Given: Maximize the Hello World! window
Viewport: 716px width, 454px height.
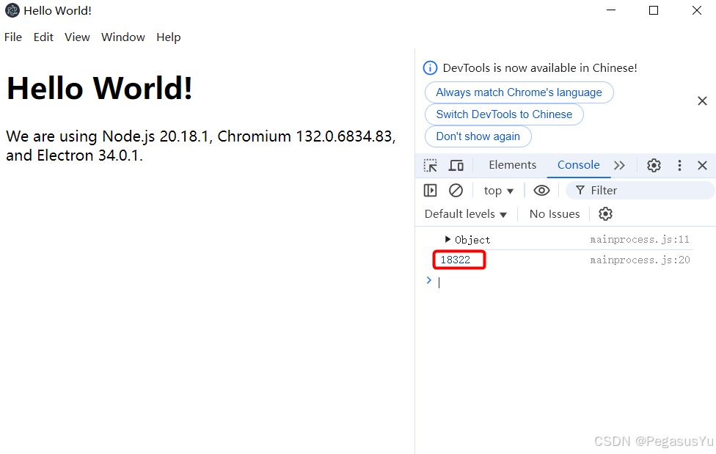Looking at the screenshot, I should coord(654,10).
